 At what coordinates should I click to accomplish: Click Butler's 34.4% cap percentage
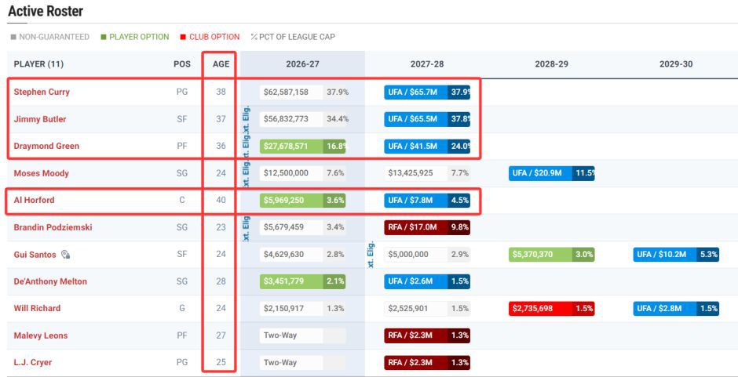pos(338,119)
